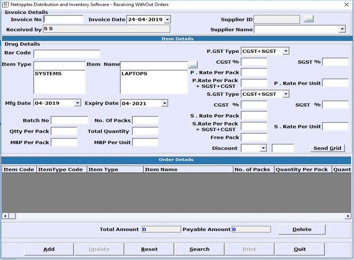Click the Payable Amount field
Screen dimensions: 354x260
251,229
